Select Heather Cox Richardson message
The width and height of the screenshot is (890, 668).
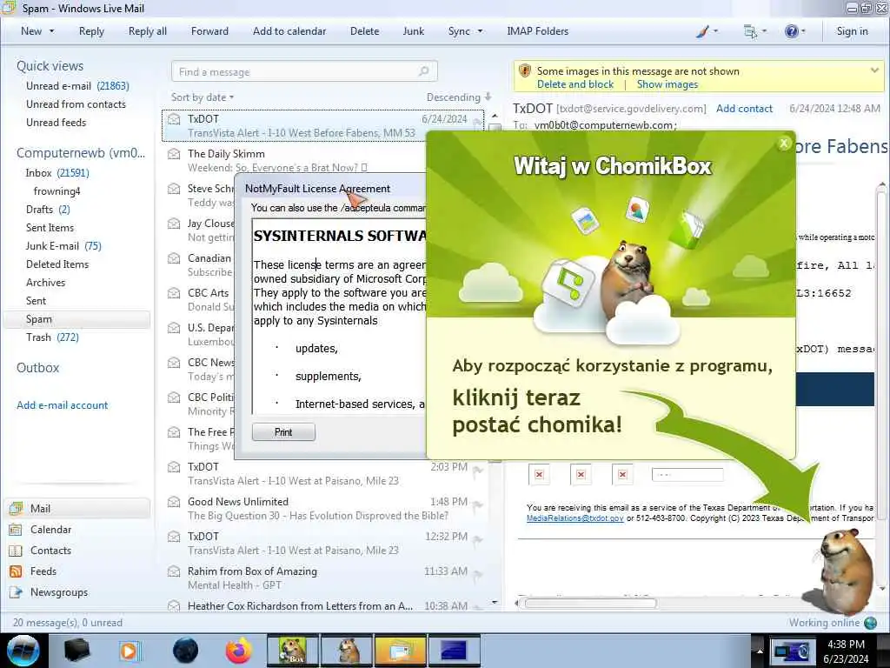(x=325, y=605)
